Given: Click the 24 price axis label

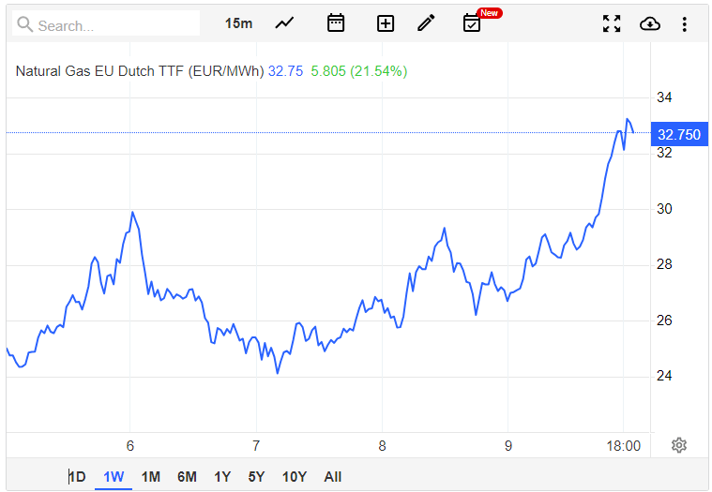Looking at the screenshot, I should click(x=664, y=376).
